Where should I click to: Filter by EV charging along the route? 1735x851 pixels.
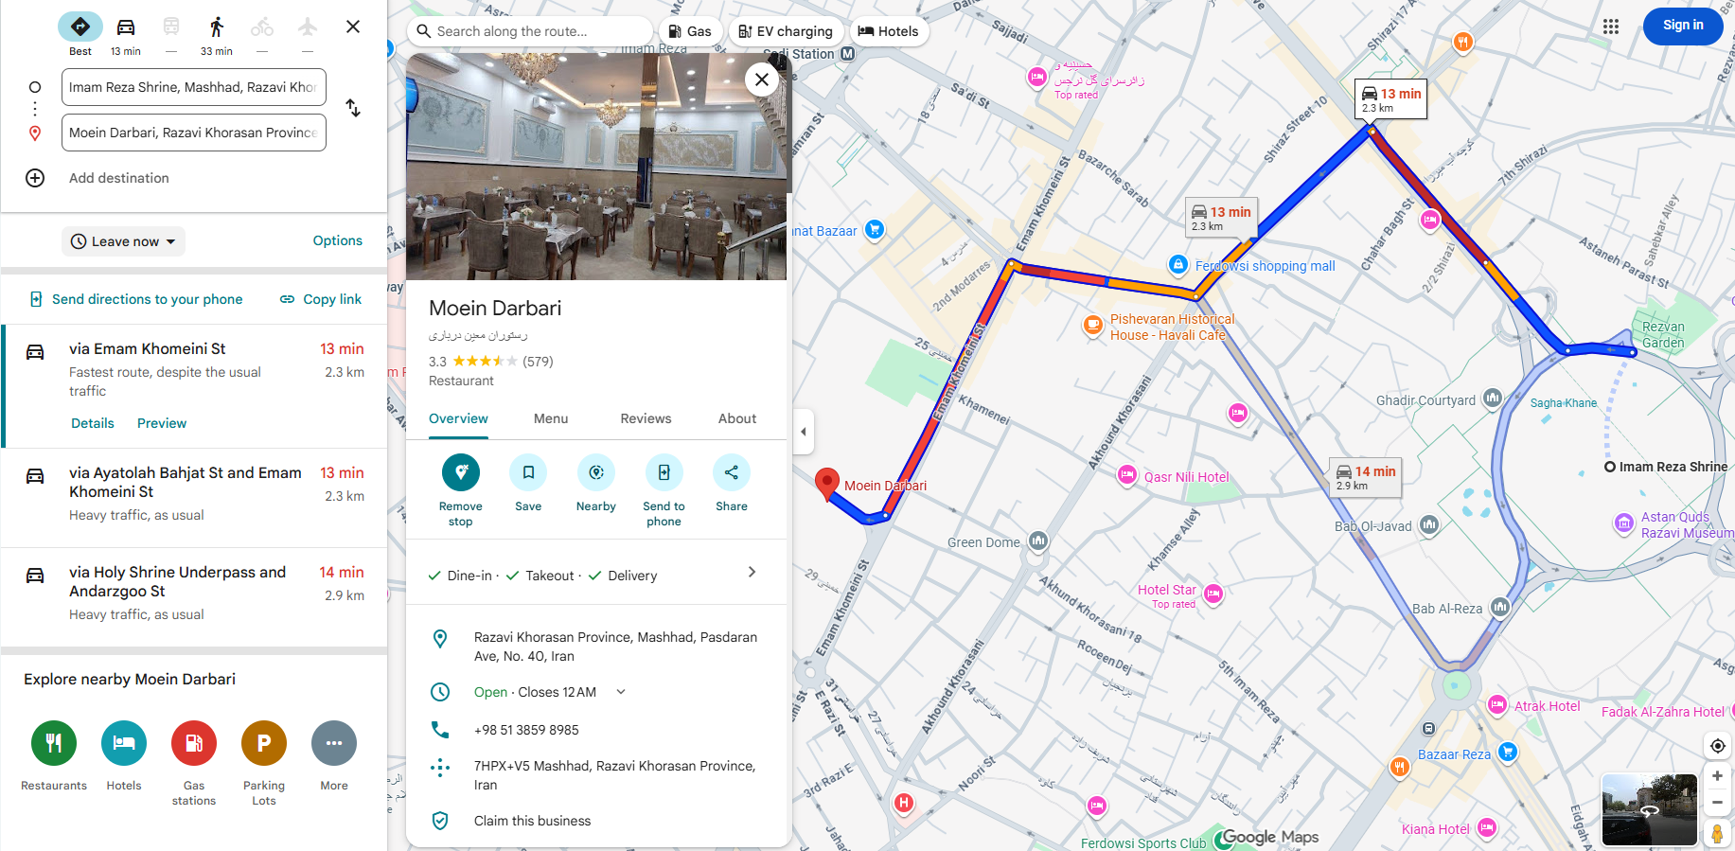point(786,31)
